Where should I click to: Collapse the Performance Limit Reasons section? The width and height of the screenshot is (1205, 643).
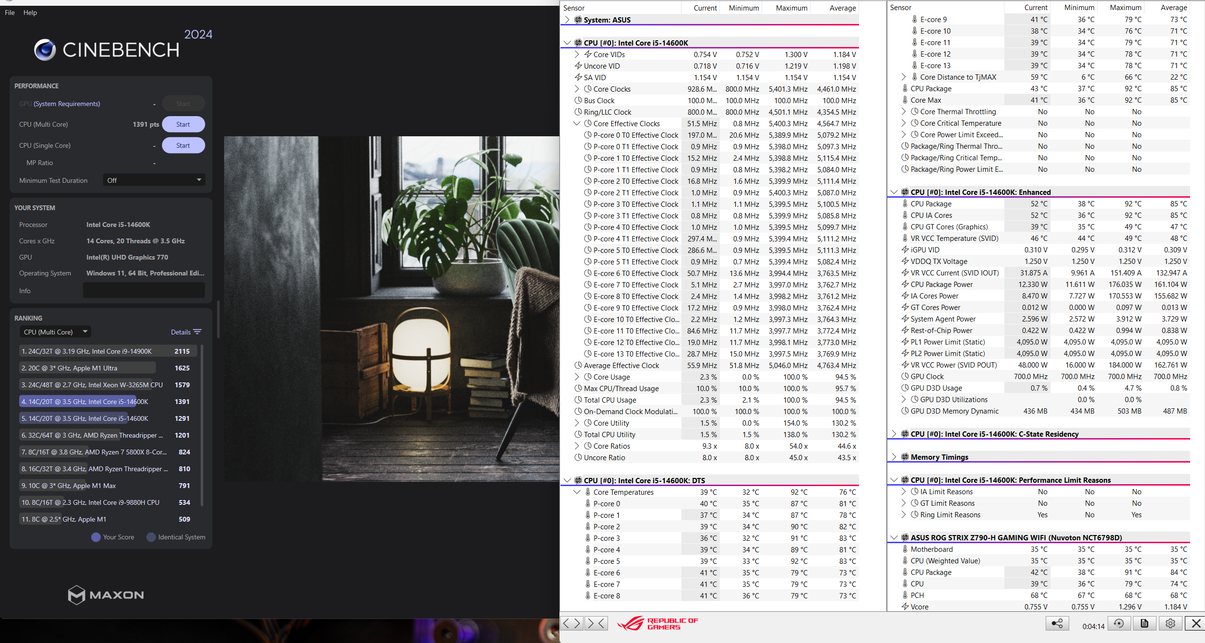pyautogui.click(x=894, y=480)
